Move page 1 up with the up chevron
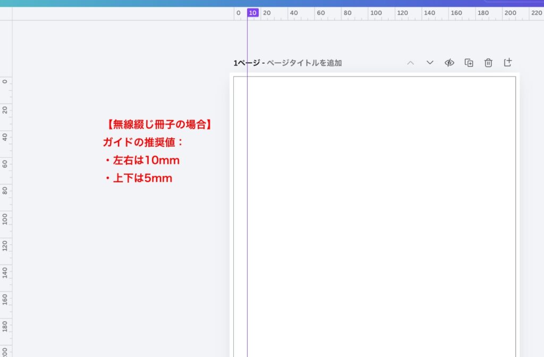This screenshot has width=544, height=357. click(x=411, y=62)
